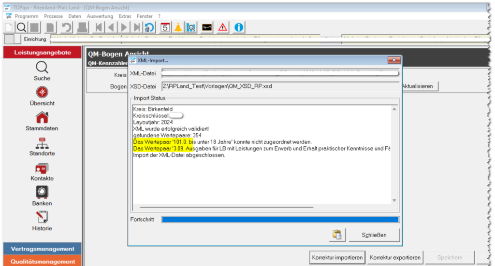The image size is (495, 266).
Task: Click the calendar icon showing 5
Action: [x=165, y=28]
